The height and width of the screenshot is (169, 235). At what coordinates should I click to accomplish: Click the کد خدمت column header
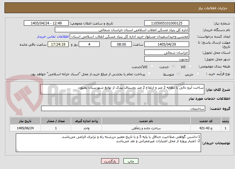click(x=206, y=121)
